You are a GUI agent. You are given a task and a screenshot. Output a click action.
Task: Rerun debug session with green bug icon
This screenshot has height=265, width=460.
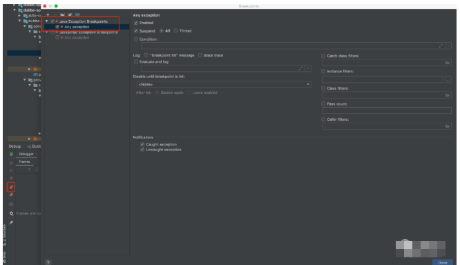(x=11, y=154)
